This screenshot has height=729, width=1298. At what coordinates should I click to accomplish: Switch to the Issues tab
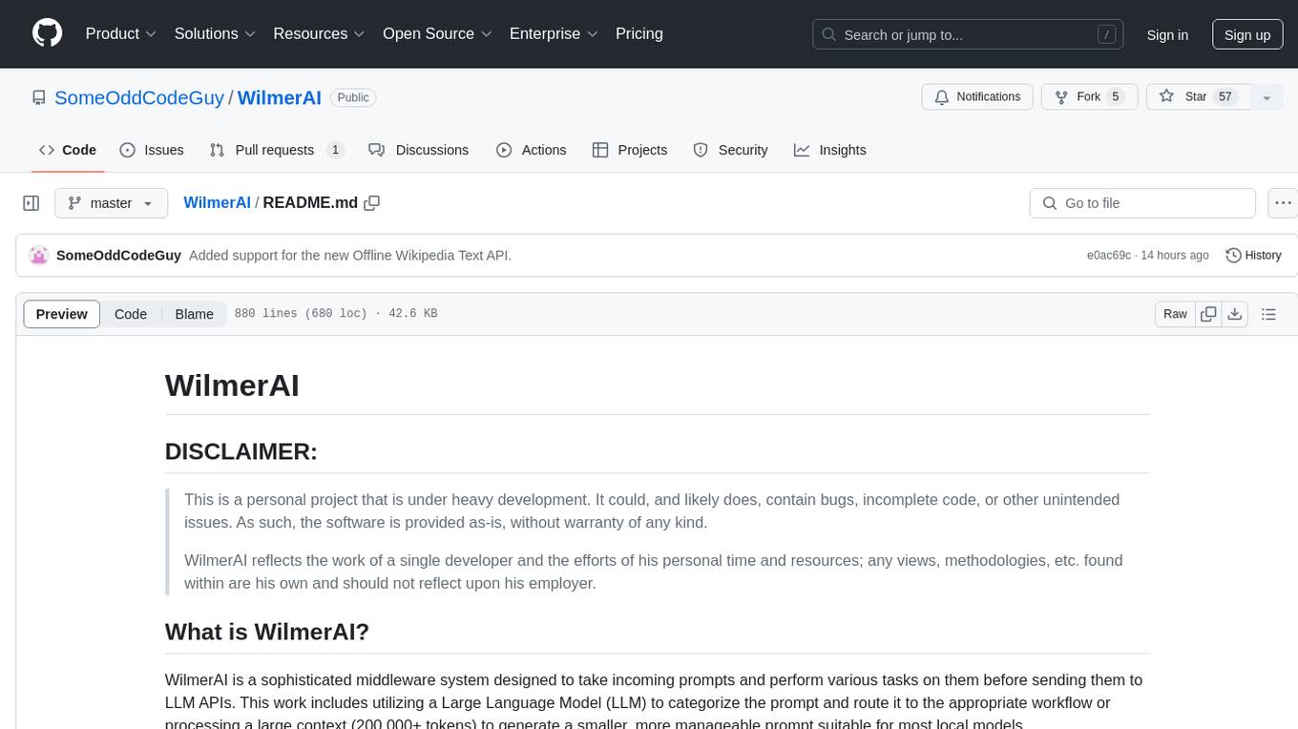(x=152, y=150)
